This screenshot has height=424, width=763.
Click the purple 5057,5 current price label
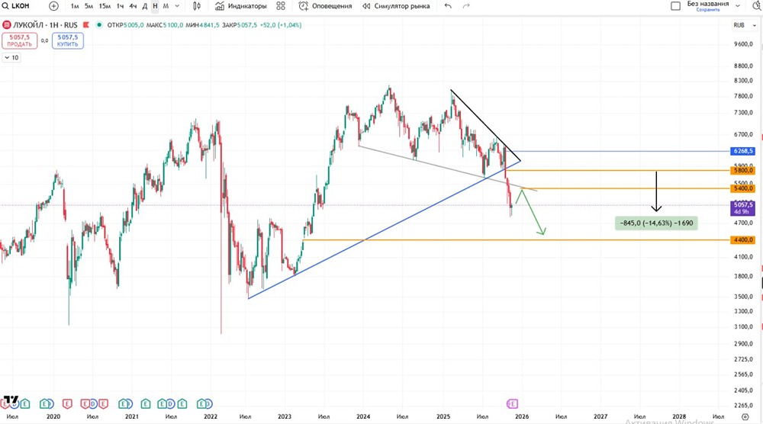point(742,208)
